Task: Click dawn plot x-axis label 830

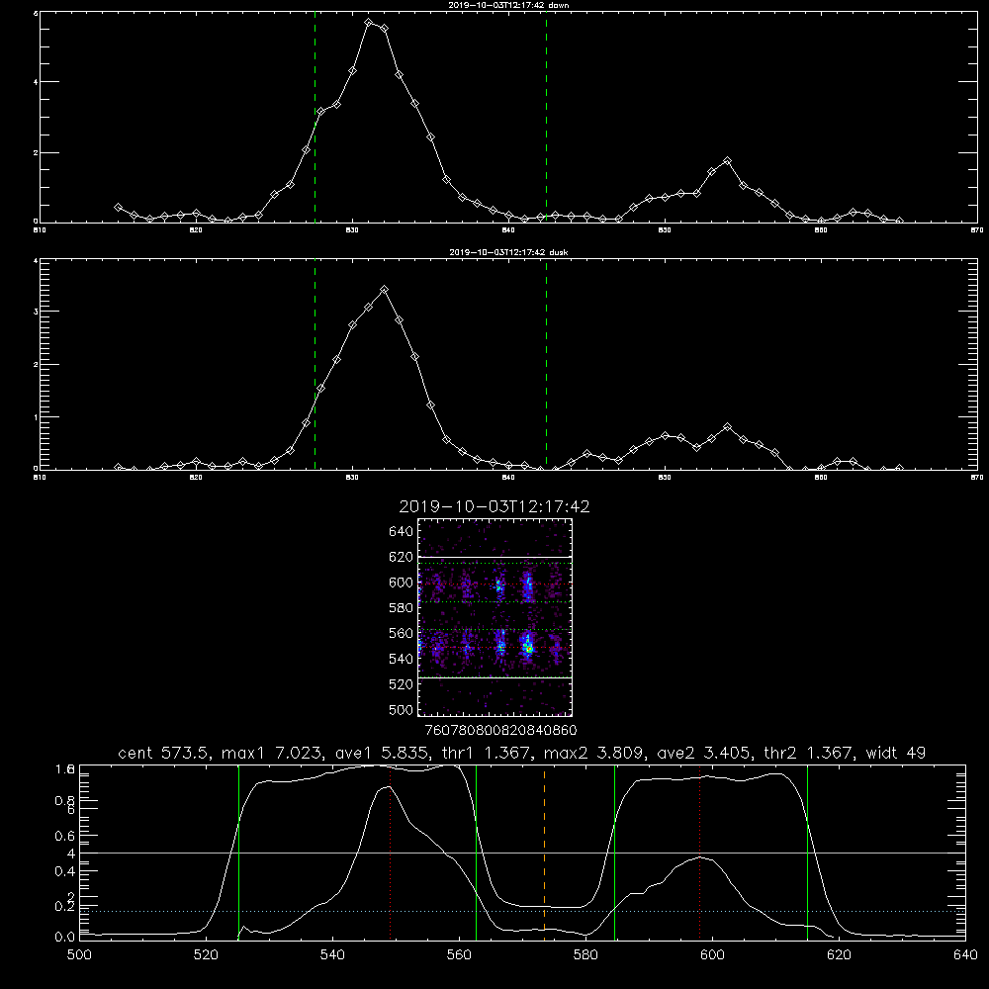Action: click(352, 230)
